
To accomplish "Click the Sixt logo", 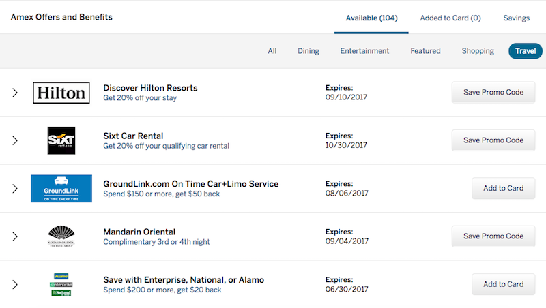I will click(61, 140).
